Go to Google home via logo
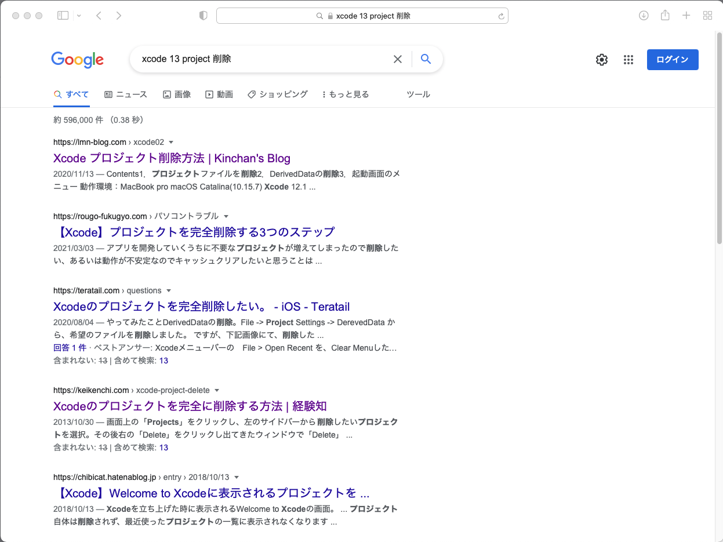This screenshot has width=723, height=542. pos(78,59)
